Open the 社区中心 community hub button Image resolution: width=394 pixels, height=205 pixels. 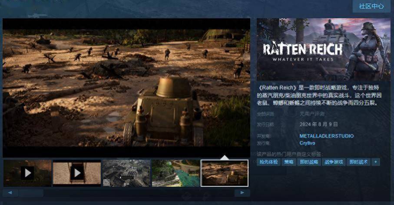pyautogui.click(x=371, y=6)
